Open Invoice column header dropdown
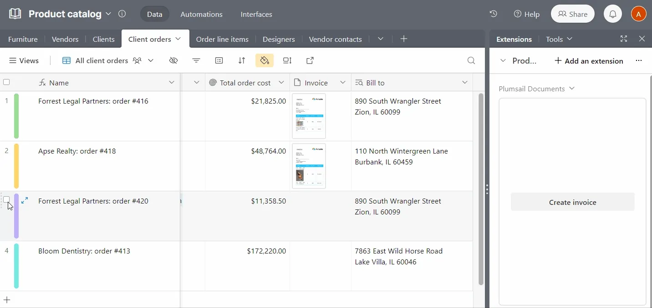The height and width of the screenshot is (308, 652). 343,83
